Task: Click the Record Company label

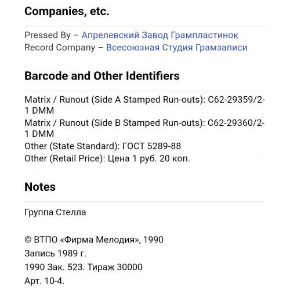Action: click(x=60, y=48)
